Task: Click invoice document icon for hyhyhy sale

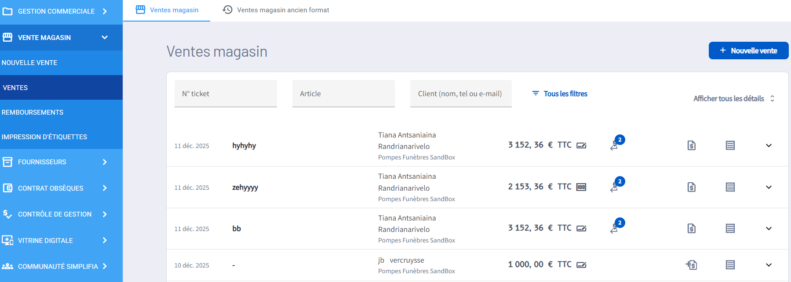Action: click(x=691, y=145)
